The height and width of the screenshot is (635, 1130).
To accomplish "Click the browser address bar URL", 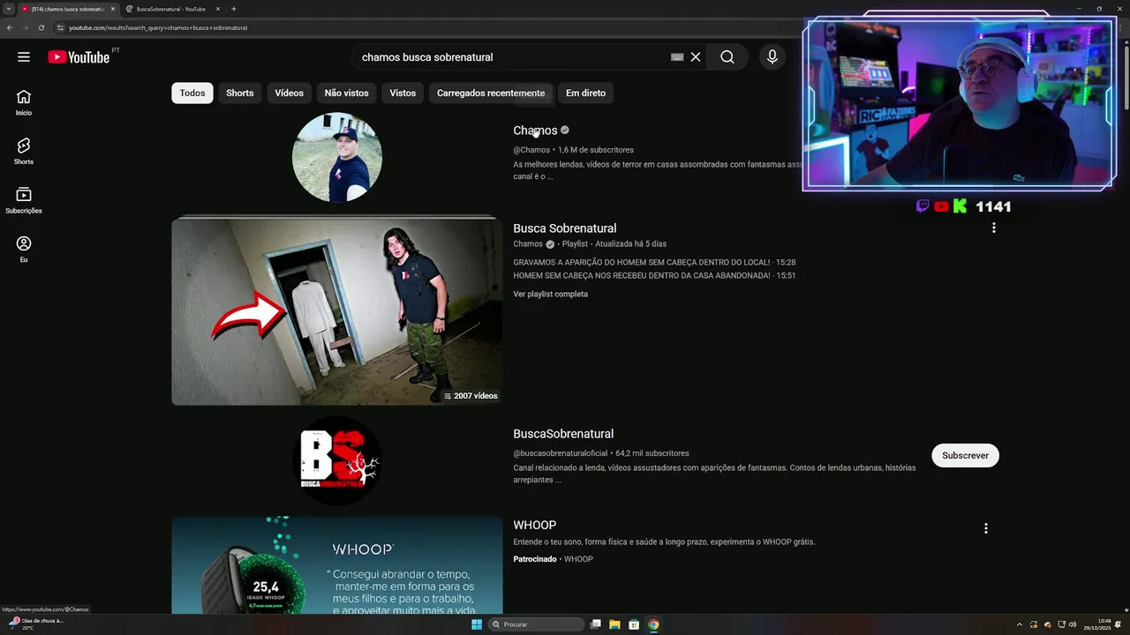I will tap(159, 27).
